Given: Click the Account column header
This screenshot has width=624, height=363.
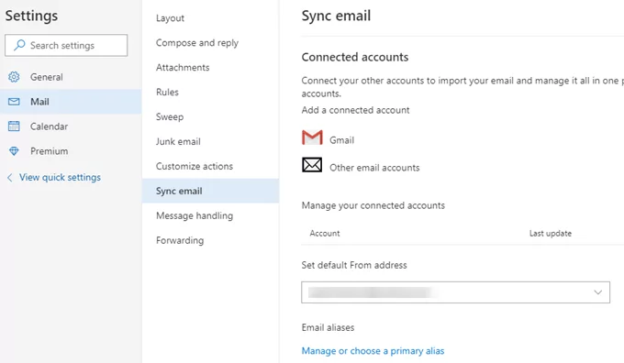Looking at the screenshot, I should [325, 234].
